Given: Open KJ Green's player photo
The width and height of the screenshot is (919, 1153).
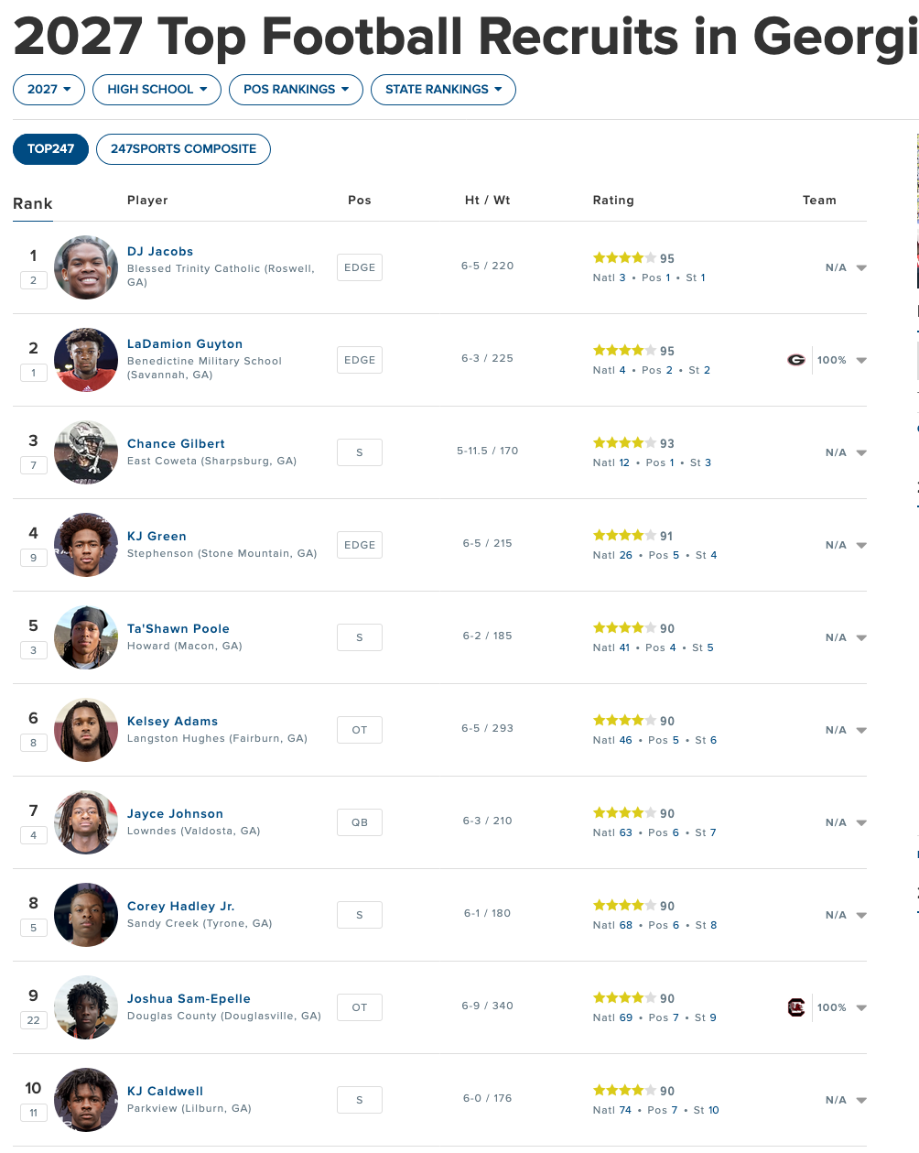Looking at the screenshot, I should tap(86, 545).
